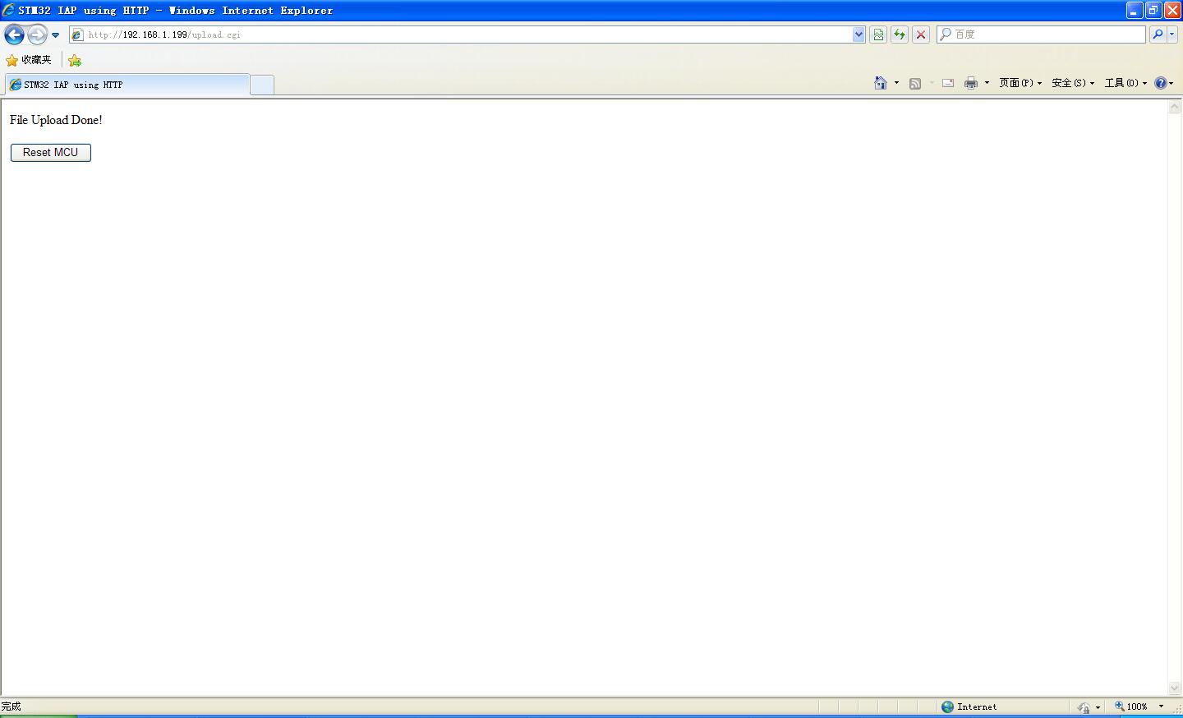Open a new blank tab
1183x718 pixels.
point(262,85)
